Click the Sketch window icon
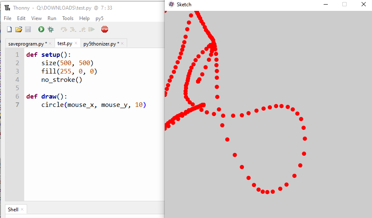Screen dimensions: 372x218 click(x=171, y=4)
